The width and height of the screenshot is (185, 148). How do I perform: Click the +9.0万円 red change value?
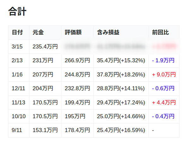(164, 75)
